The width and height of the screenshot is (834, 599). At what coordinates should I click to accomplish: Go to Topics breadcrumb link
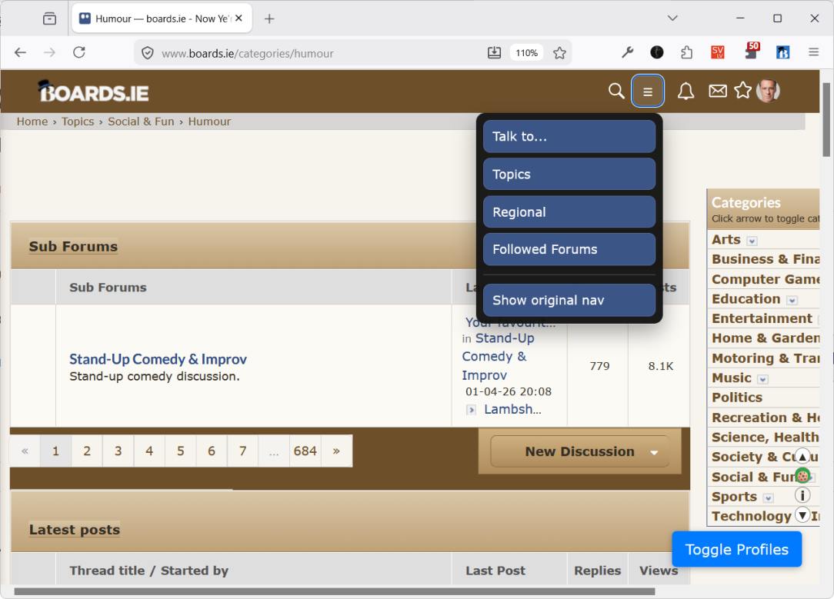point(78,121)
